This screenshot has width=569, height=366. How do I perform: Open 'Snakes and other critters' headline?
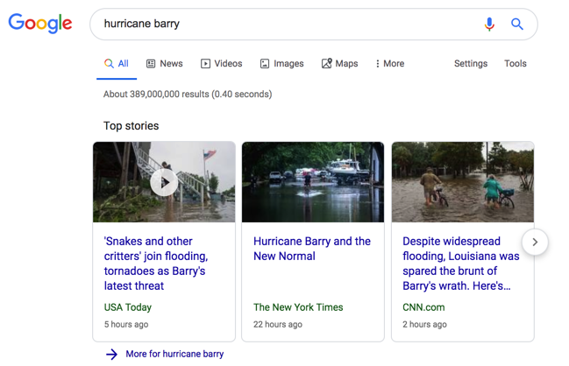pyautogui.click(x=156, y=264)
